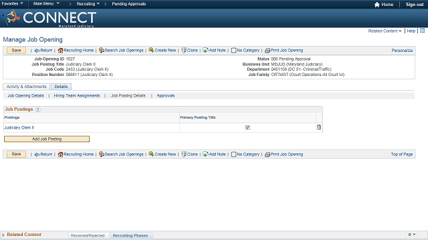Viewport: 428px width, 240px height.
Task: Click the Sign out link
Action: click(415, 5)
